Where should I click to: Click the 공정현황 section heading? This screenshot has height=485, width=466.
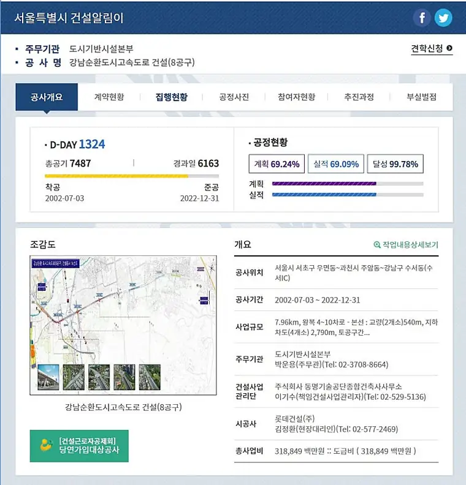pyautogui.click(x=270, y=142)
